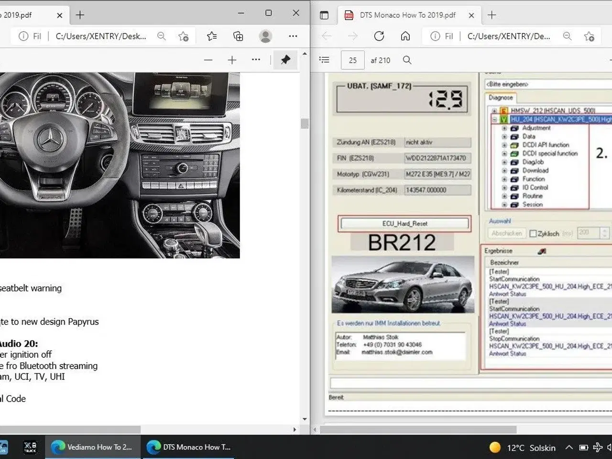Open weather widget showing 12°C Solskin
612x459 pixels.
pyautogui.click(x=523, y=448)
